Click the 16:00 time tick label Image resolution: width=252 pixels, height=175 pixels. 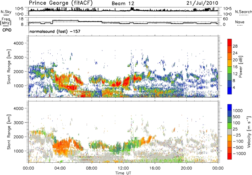click(x=155, y=168)
